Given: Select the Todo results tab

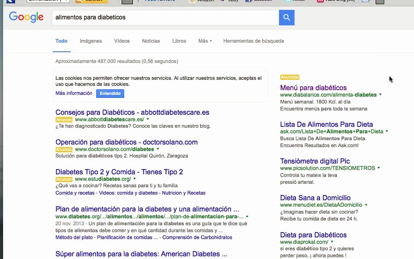Looking at the screenshot, I should pyautogui.click(x=61, y=41).
